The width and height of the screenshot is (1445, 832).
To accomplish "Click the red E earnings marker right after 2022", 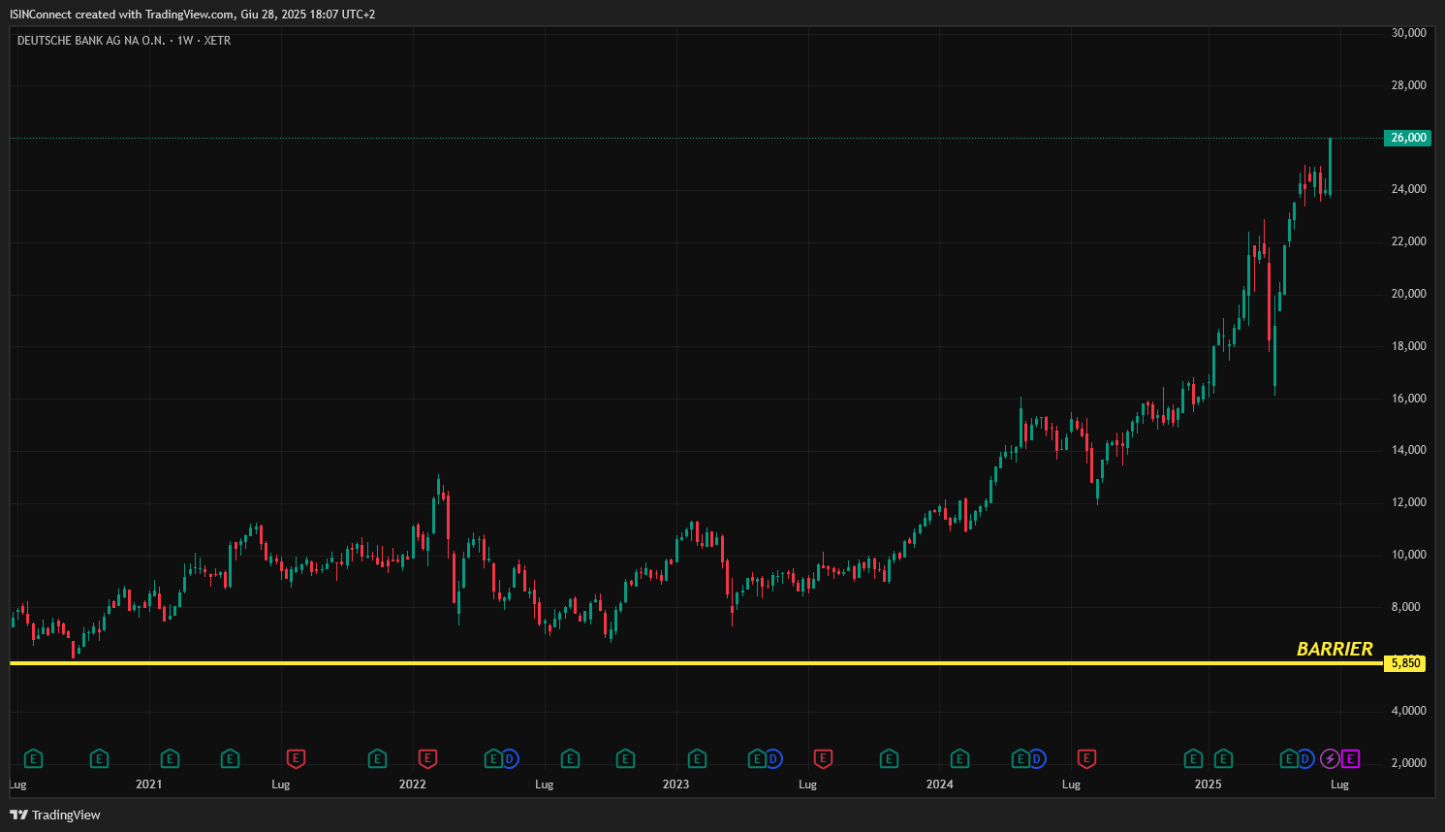I will 427,758.
